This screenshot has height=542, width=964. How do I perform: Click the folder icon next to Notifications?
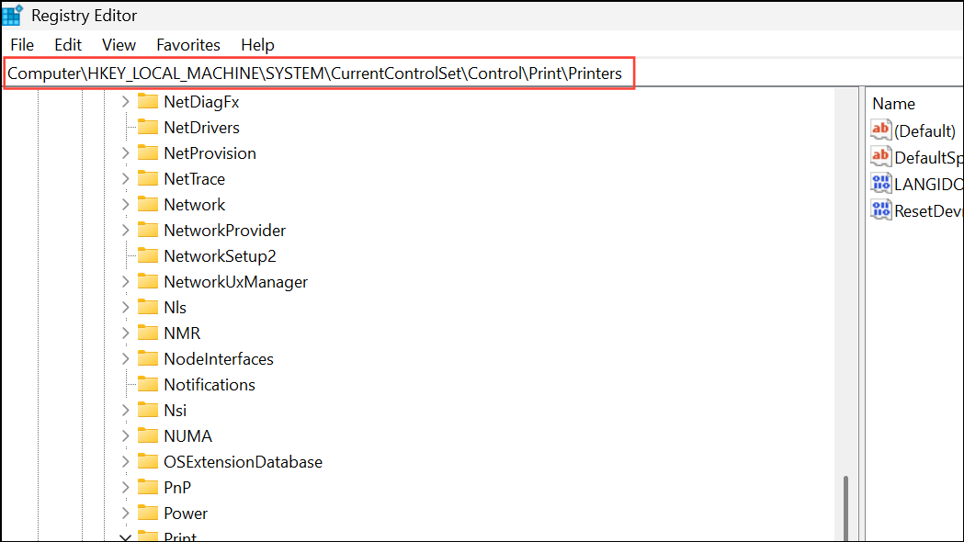tap(147, 384)
